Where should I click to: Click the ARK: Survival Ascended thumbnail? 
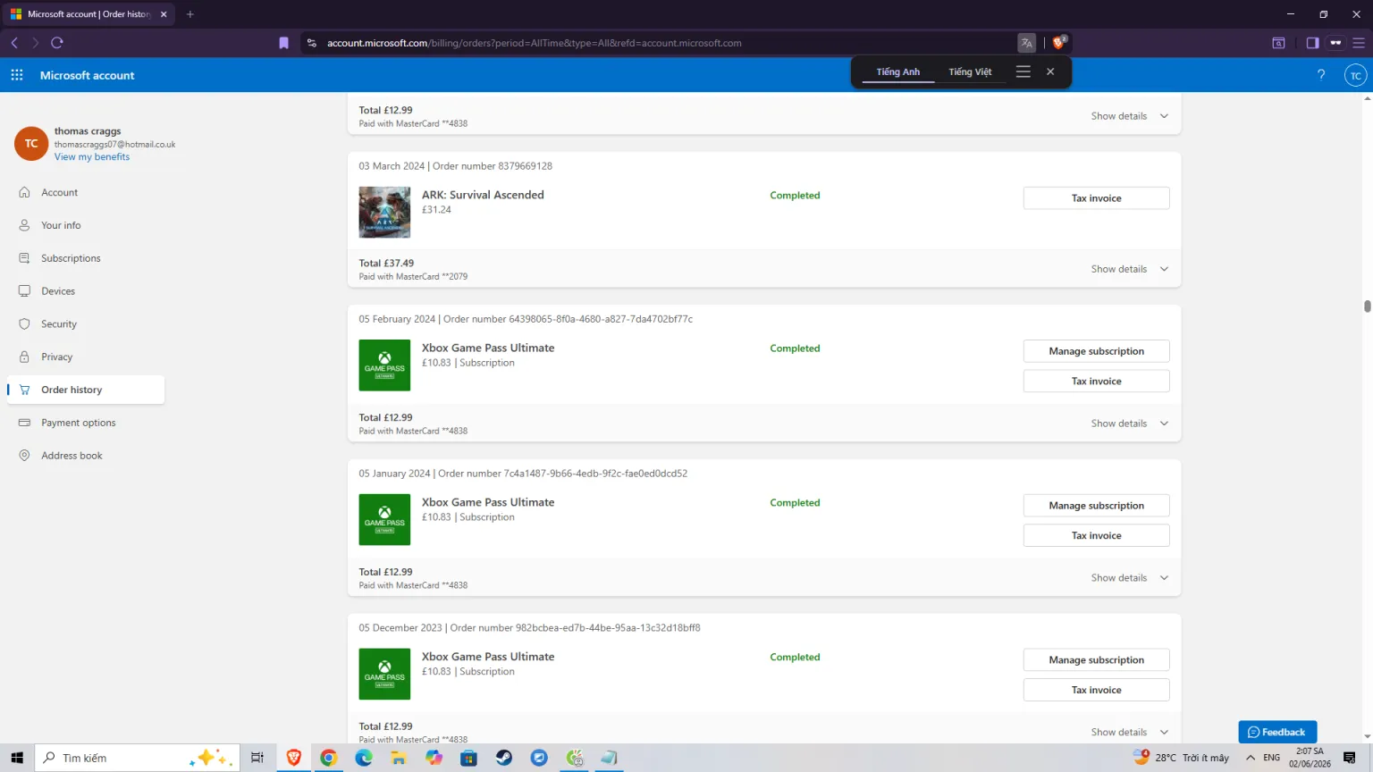tap(384, 212)
